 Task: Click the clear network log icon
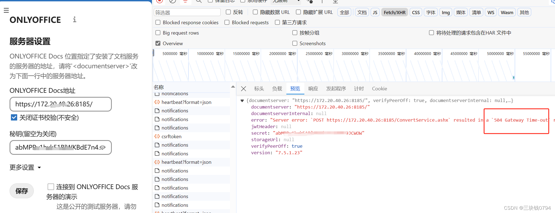pyautogui.click(x=173, y=1)
